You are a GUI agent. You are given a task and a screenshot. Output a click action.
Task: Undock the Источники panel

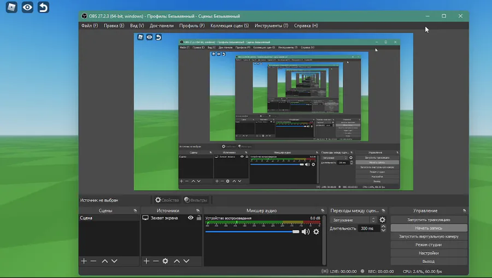click(x=198, y=211)
